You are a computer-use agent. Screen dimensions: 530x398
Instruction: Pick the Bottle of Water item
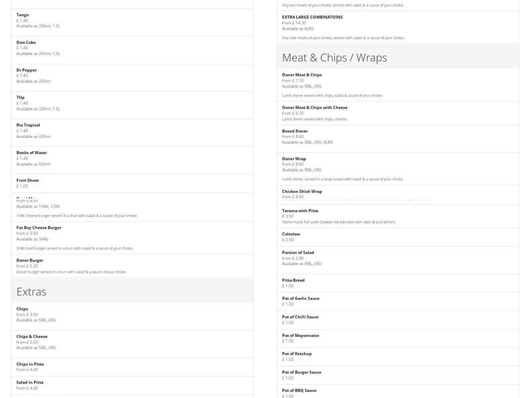pyautogui.click(x=32, y=153)
